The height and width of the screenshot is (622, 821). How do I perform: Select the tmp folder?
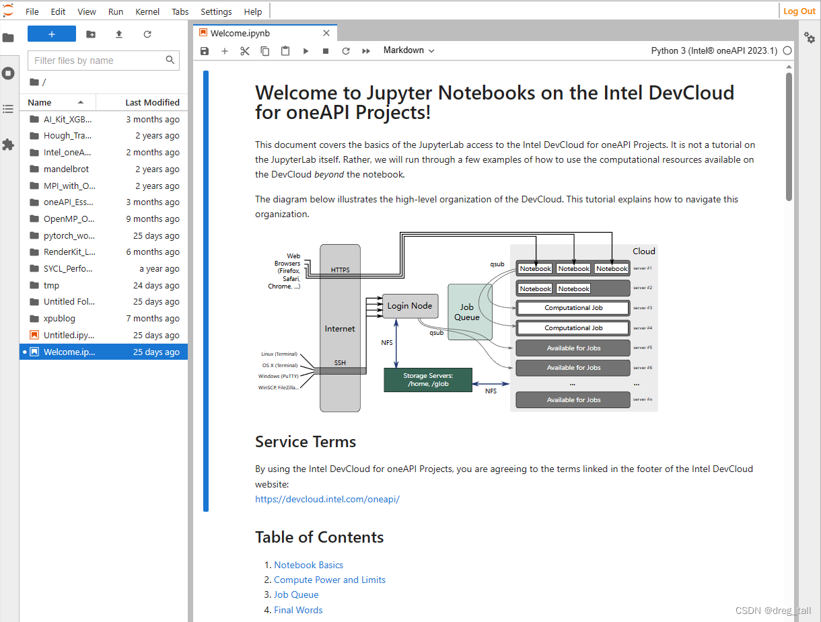[104, 285]
